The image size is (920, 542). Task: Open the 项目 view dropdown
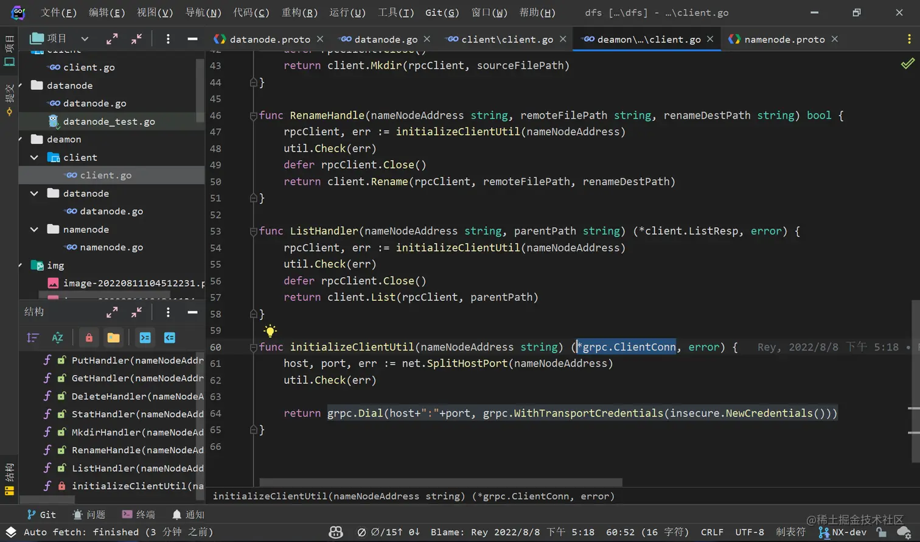click(x=85, y=39)
